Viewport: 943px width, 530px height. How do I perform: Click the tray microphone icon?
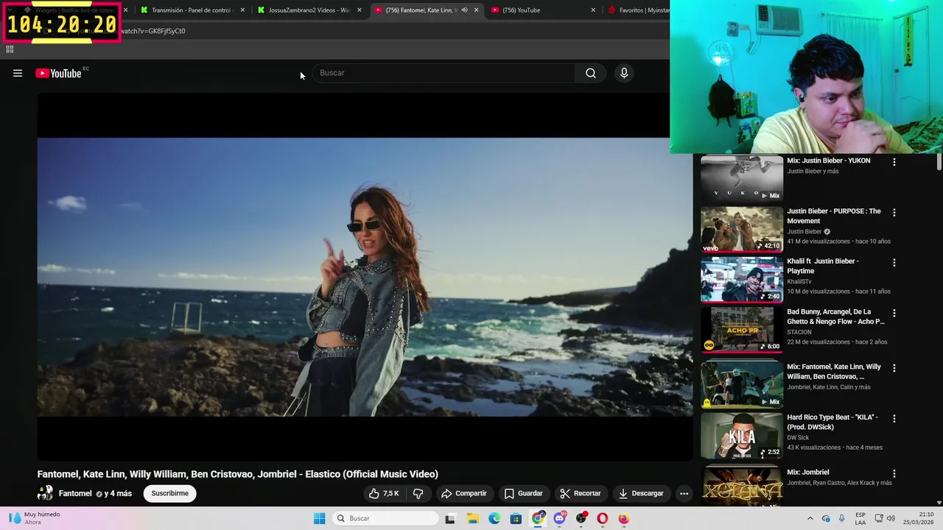pyautogui.click(x=842, y=518)
